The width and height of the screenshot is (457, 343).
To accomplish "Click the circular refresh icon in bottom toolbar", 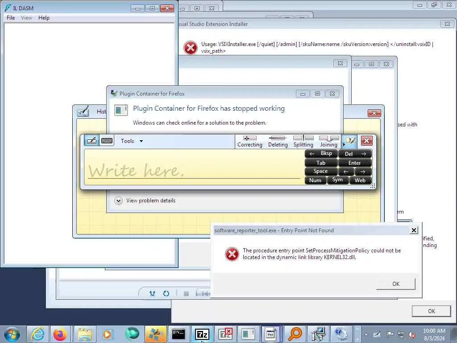I will coord(166,293).
